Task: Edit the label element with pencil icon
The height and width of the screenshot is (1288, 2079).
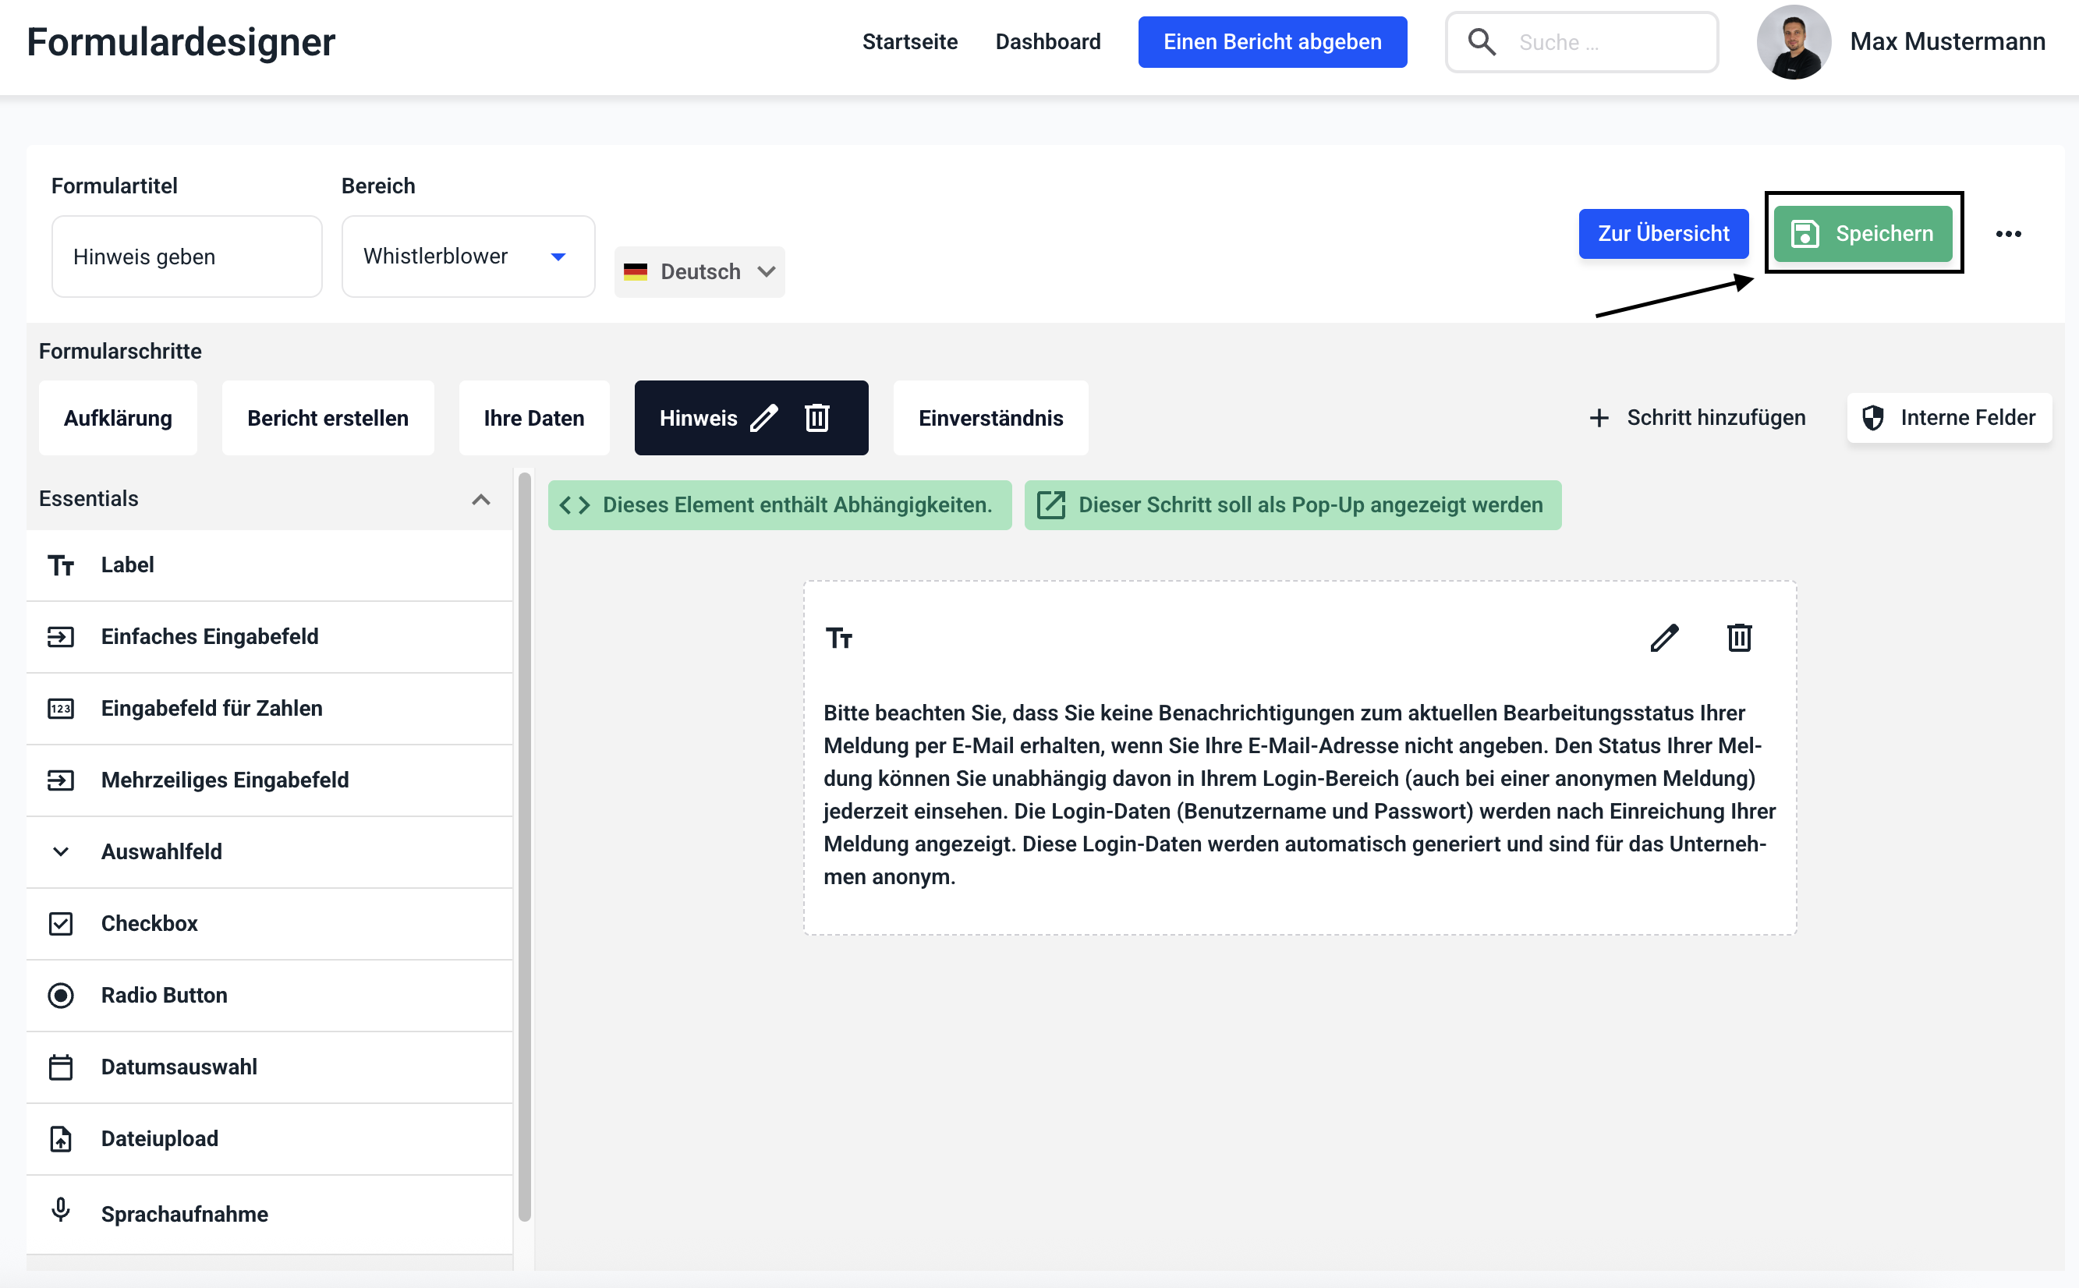Action: 1664,637
